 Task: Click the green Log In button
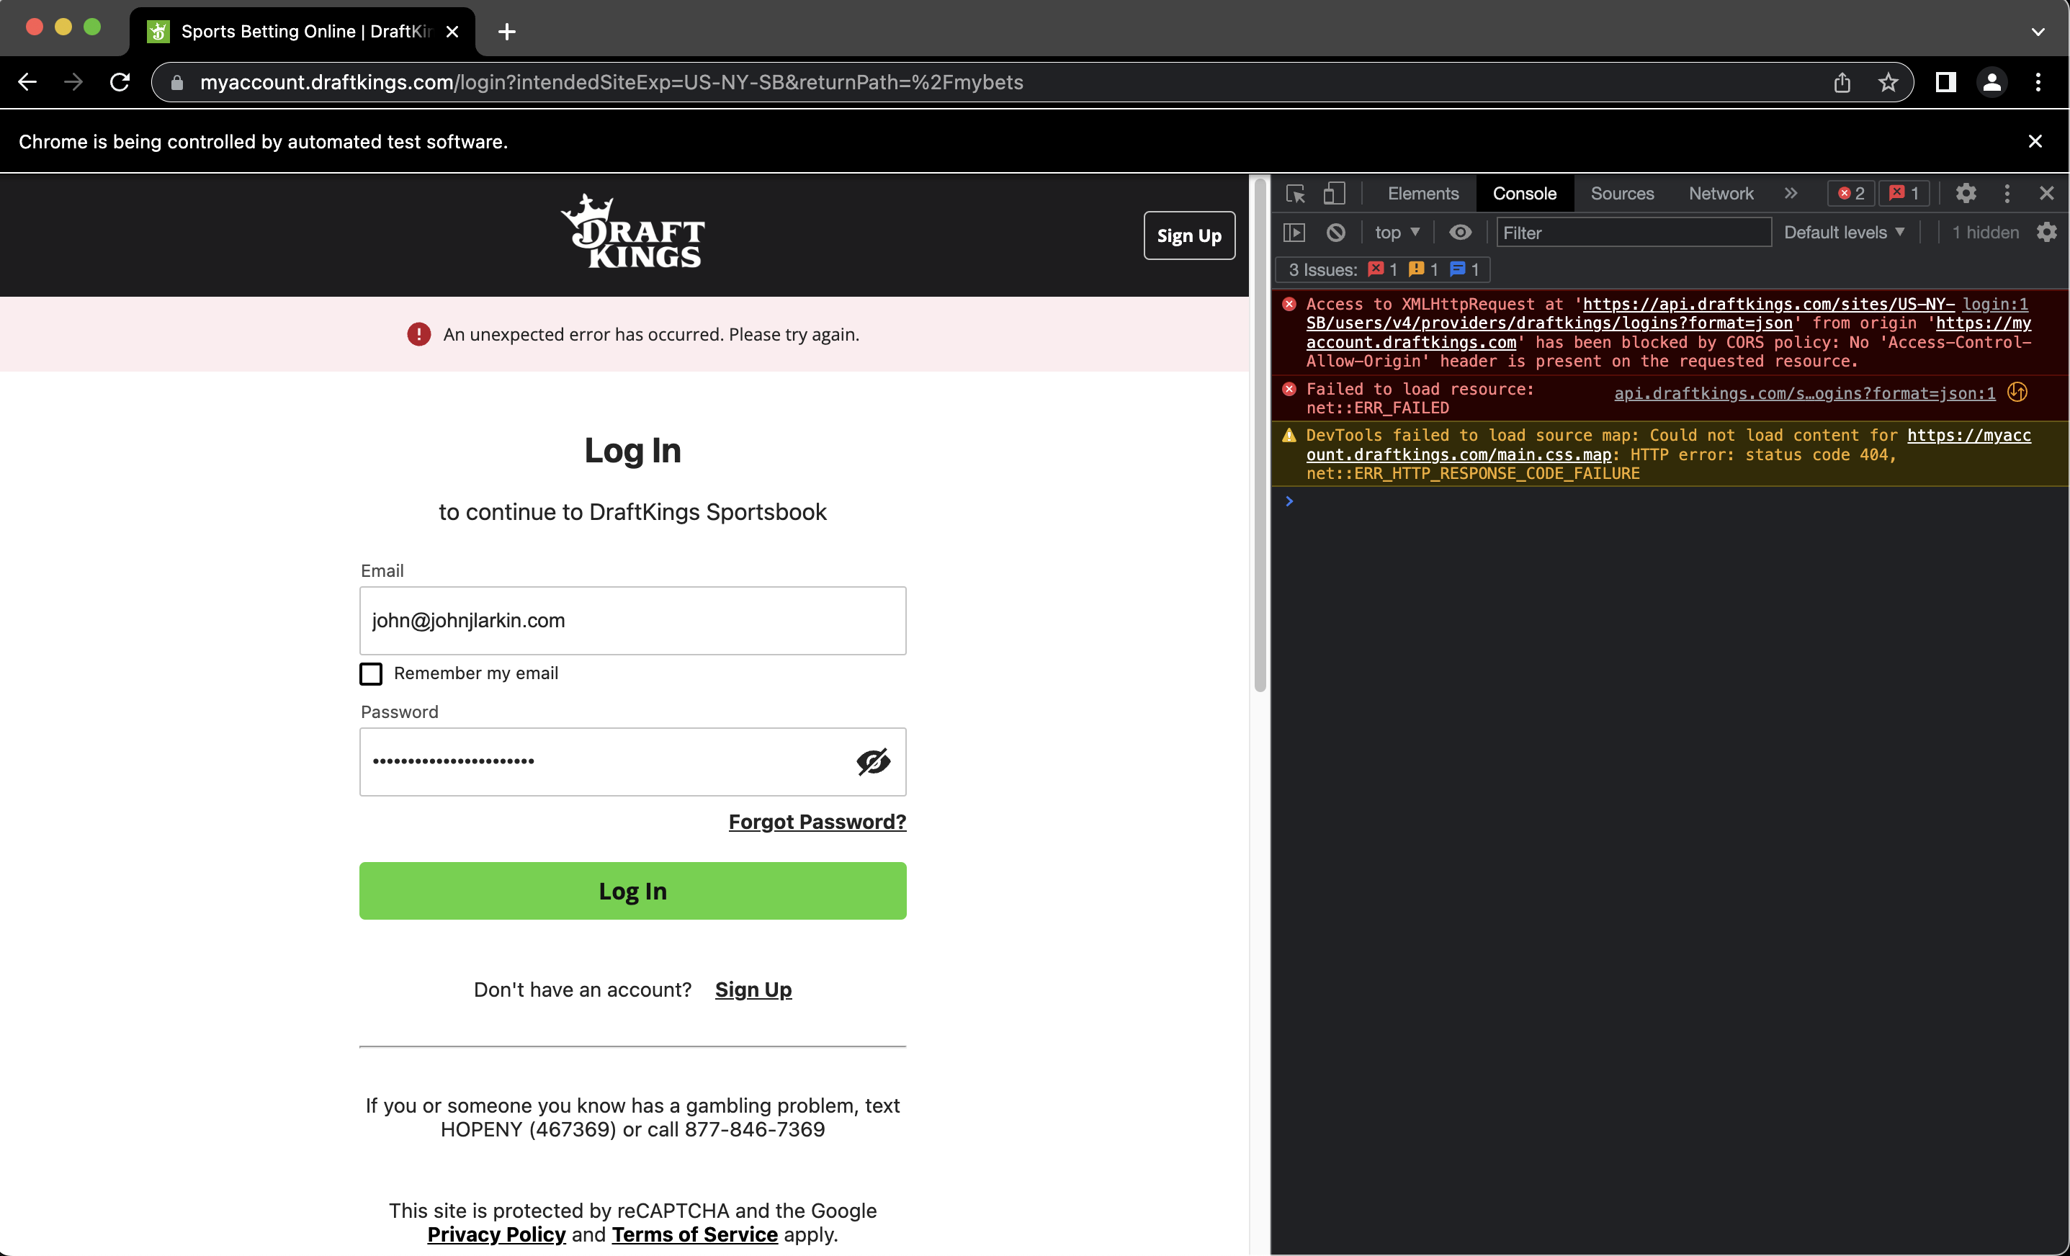[632, 891]
